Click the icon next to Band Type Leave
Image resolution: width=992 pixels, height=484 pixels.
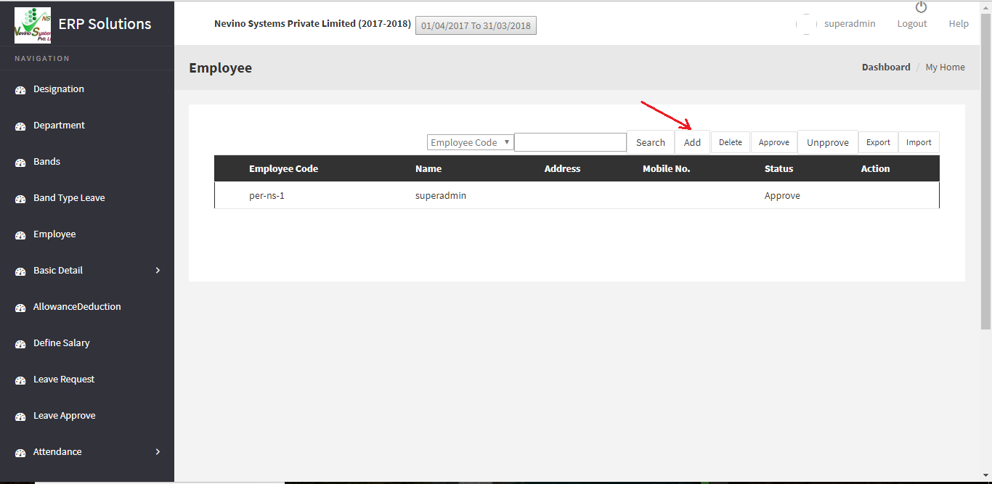(20, 199)
